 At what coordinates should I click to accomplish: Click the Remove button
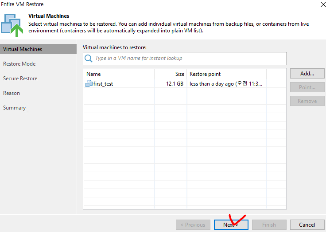click(x=307, y=101)
